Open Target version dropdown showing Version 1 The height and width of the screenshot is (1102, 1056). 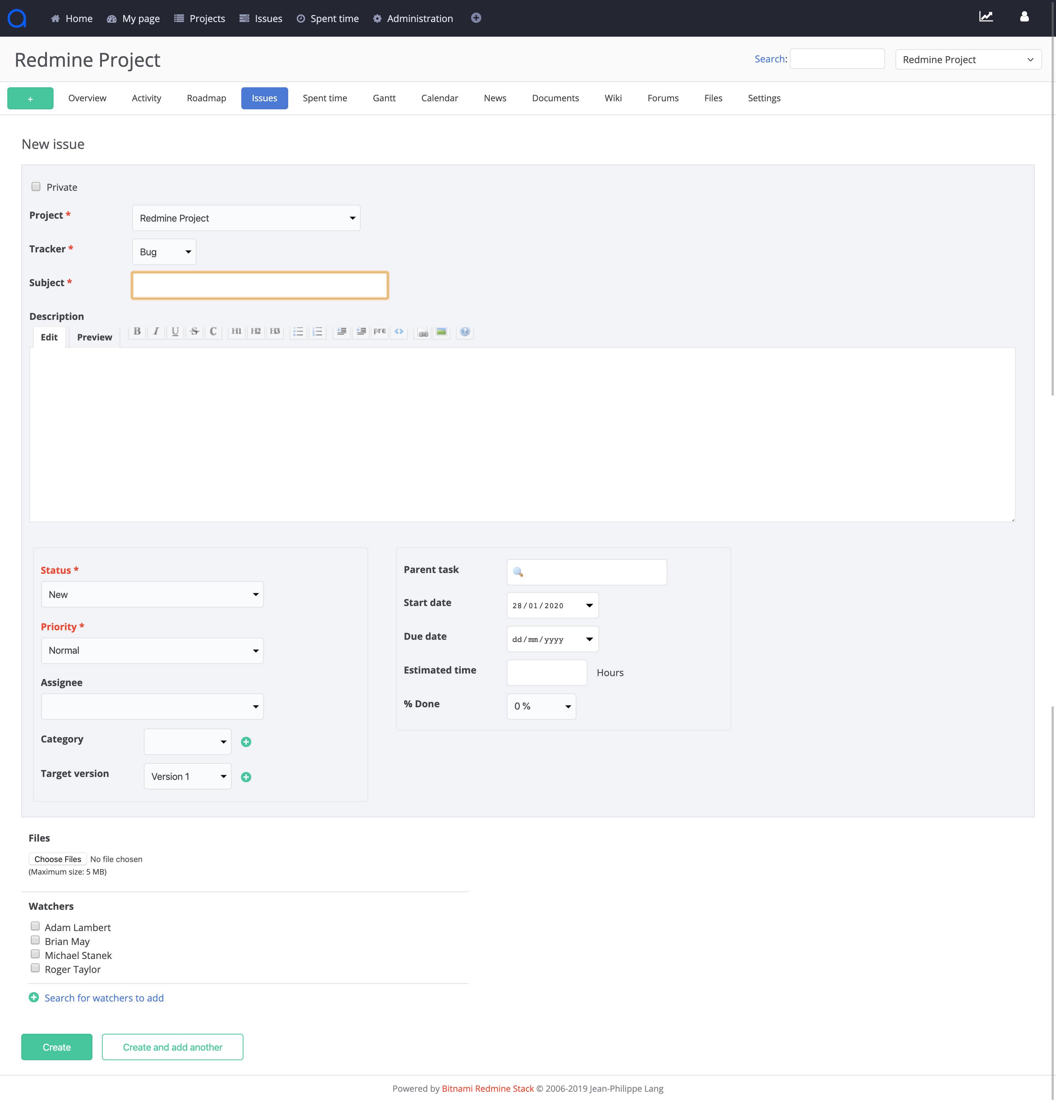[x=188, y=777]
